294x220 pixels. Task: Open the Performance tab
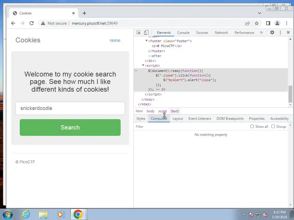[244, 33]
